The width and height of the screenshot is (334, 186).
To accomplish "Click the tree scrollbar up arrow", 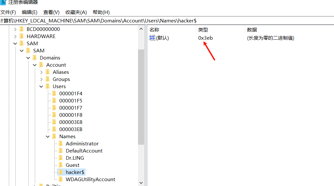I will (141, 29).
